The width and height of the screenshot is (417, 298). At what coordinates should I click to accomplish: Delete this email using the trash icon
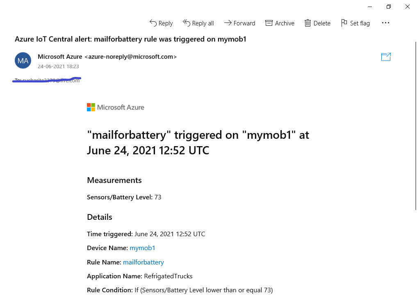coord(308,23)
